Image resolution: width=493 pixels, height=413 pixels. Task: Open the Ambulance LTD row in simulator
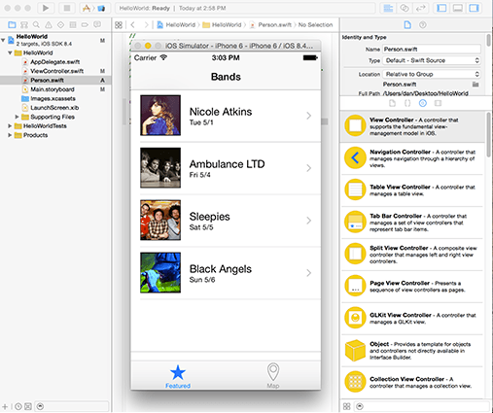(x=226, y=168)
